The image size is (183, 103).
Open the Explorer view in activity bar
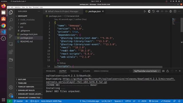(x=11, y=12)
